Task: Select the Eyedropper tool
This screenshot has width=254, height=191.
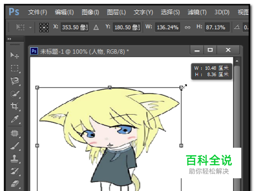Action: pos(15,119)
